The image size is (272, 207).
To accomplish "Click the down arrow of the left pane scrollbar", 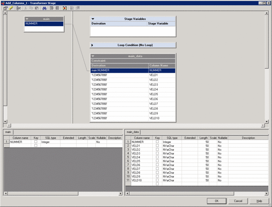I will 5,121.
